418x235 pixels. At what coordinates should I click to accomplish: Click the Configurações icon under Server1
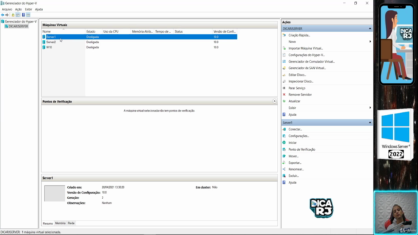click(284, 136)
